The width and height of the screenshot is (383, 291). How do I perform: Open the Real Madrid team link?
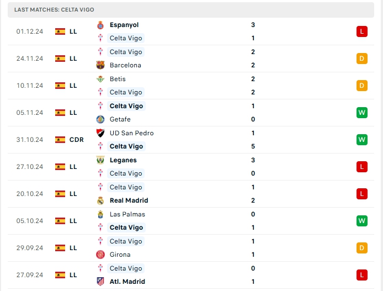pos(129,200)
